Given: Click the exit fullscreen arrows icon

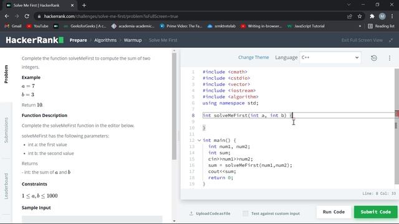Looking at the screenshot, I should 391,40.
